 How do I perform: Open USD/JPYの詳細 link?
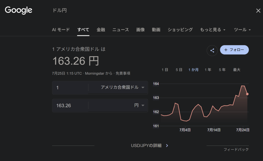click(x=146, y=146)
